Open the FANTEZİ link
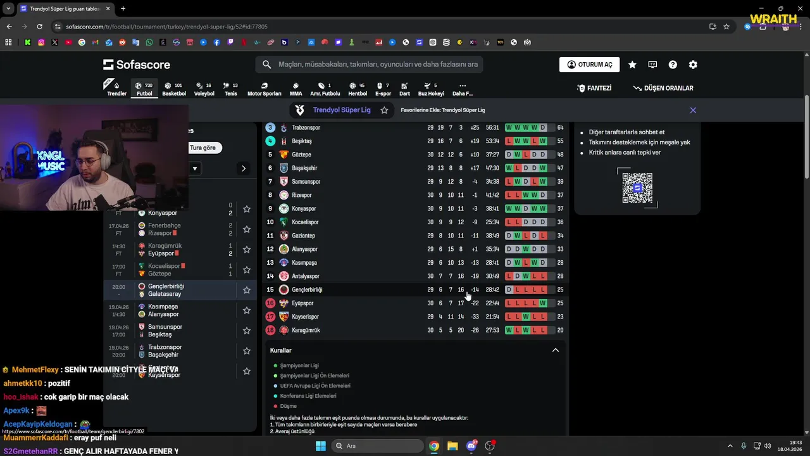The image size is (810, 456). coord(594,88)
